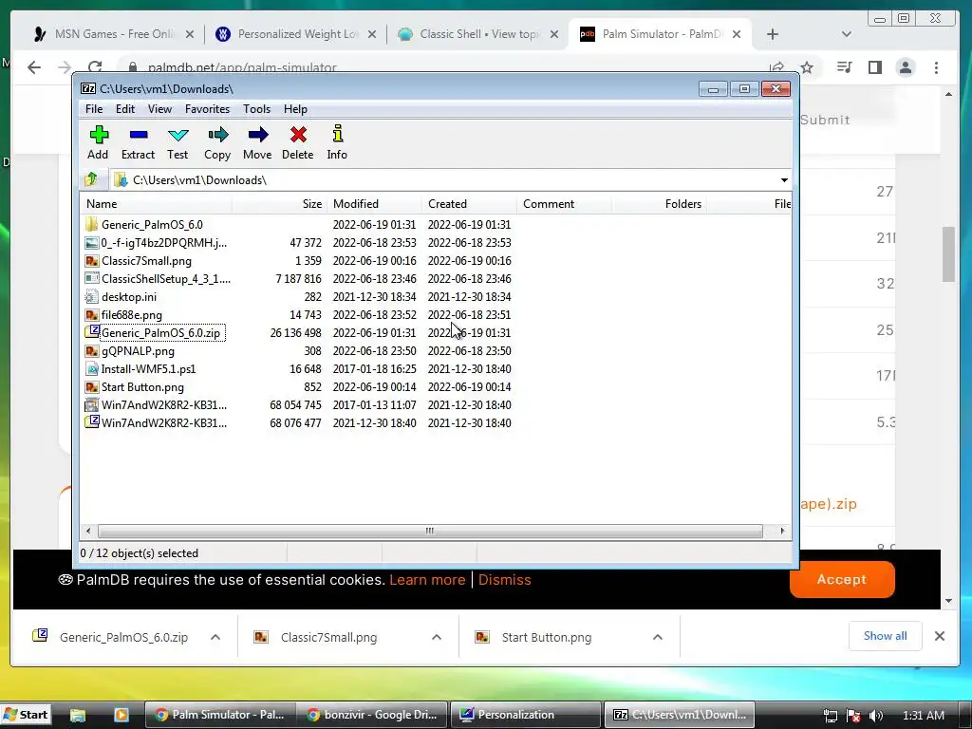Click the horizontal scrollbar thumb in file list

point(430,532)
